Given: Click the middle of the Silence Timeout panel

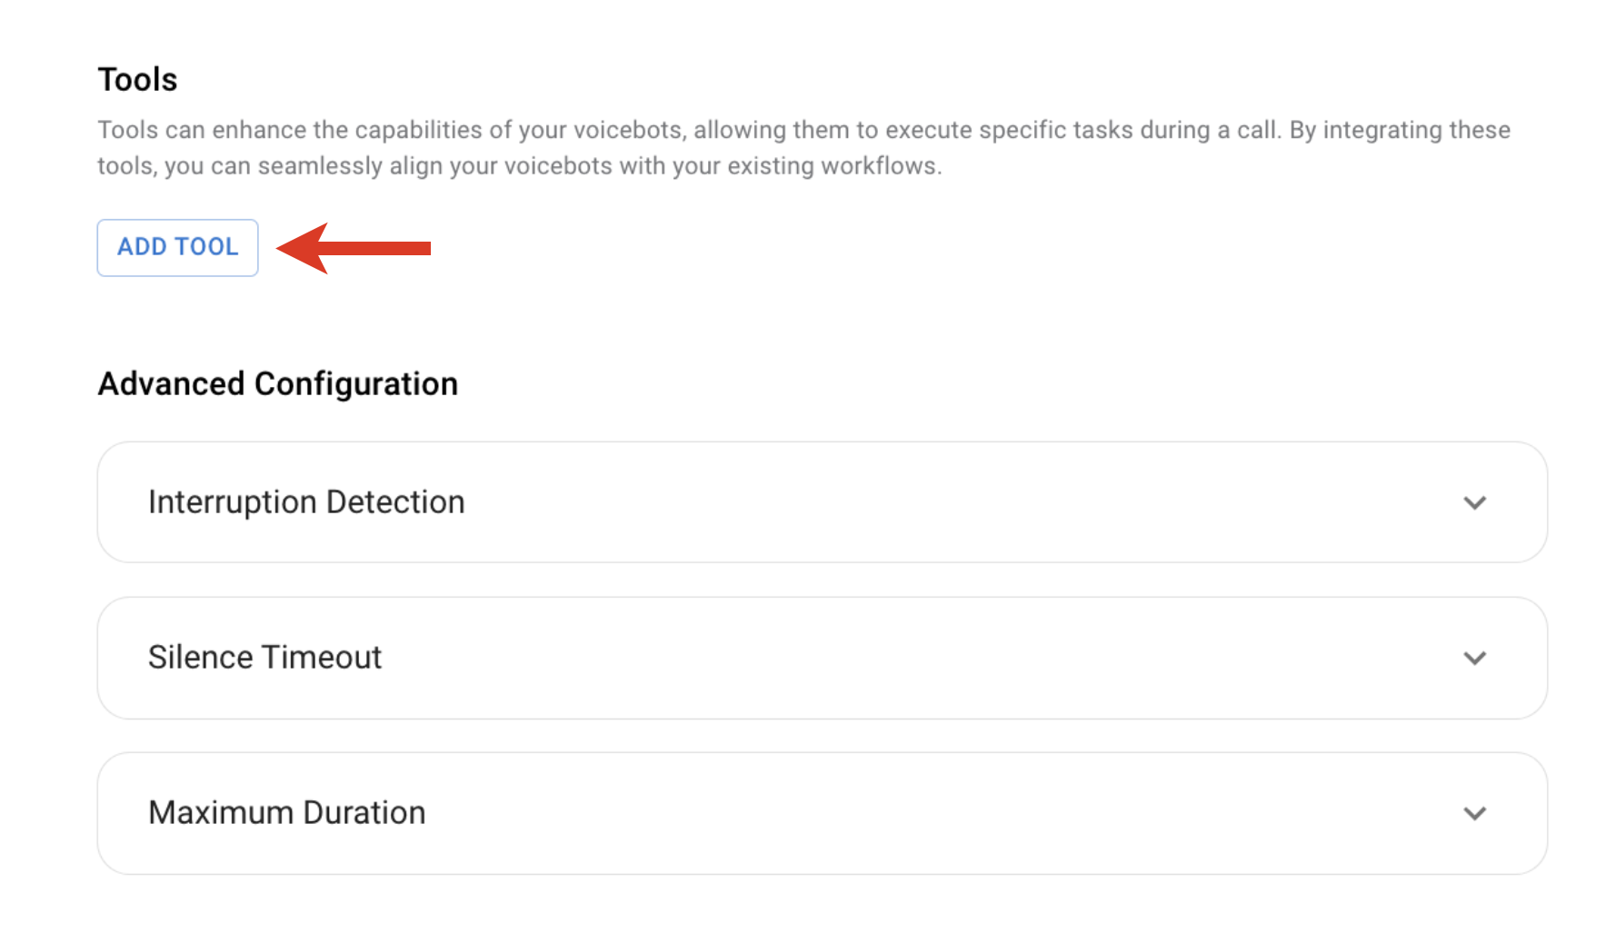Looking at the screenshot, I should click(x=822, y=658).
